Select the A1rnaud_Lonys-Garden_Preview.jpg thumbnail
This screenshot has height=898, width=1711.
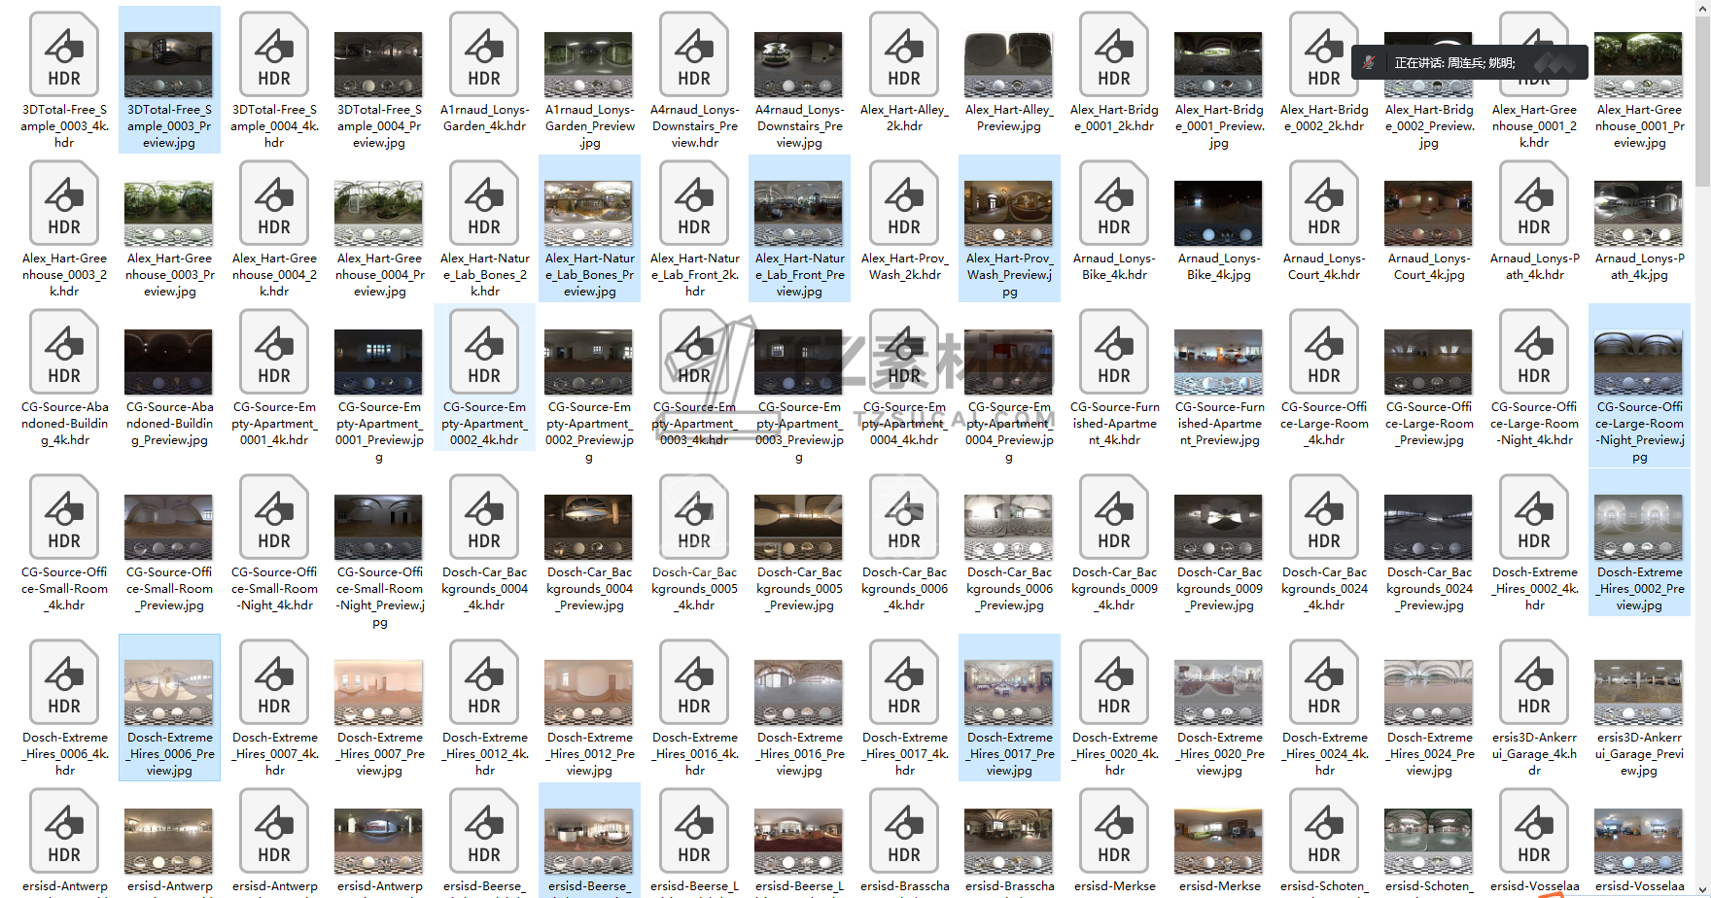pyautogui.click(x=589, y=64)
